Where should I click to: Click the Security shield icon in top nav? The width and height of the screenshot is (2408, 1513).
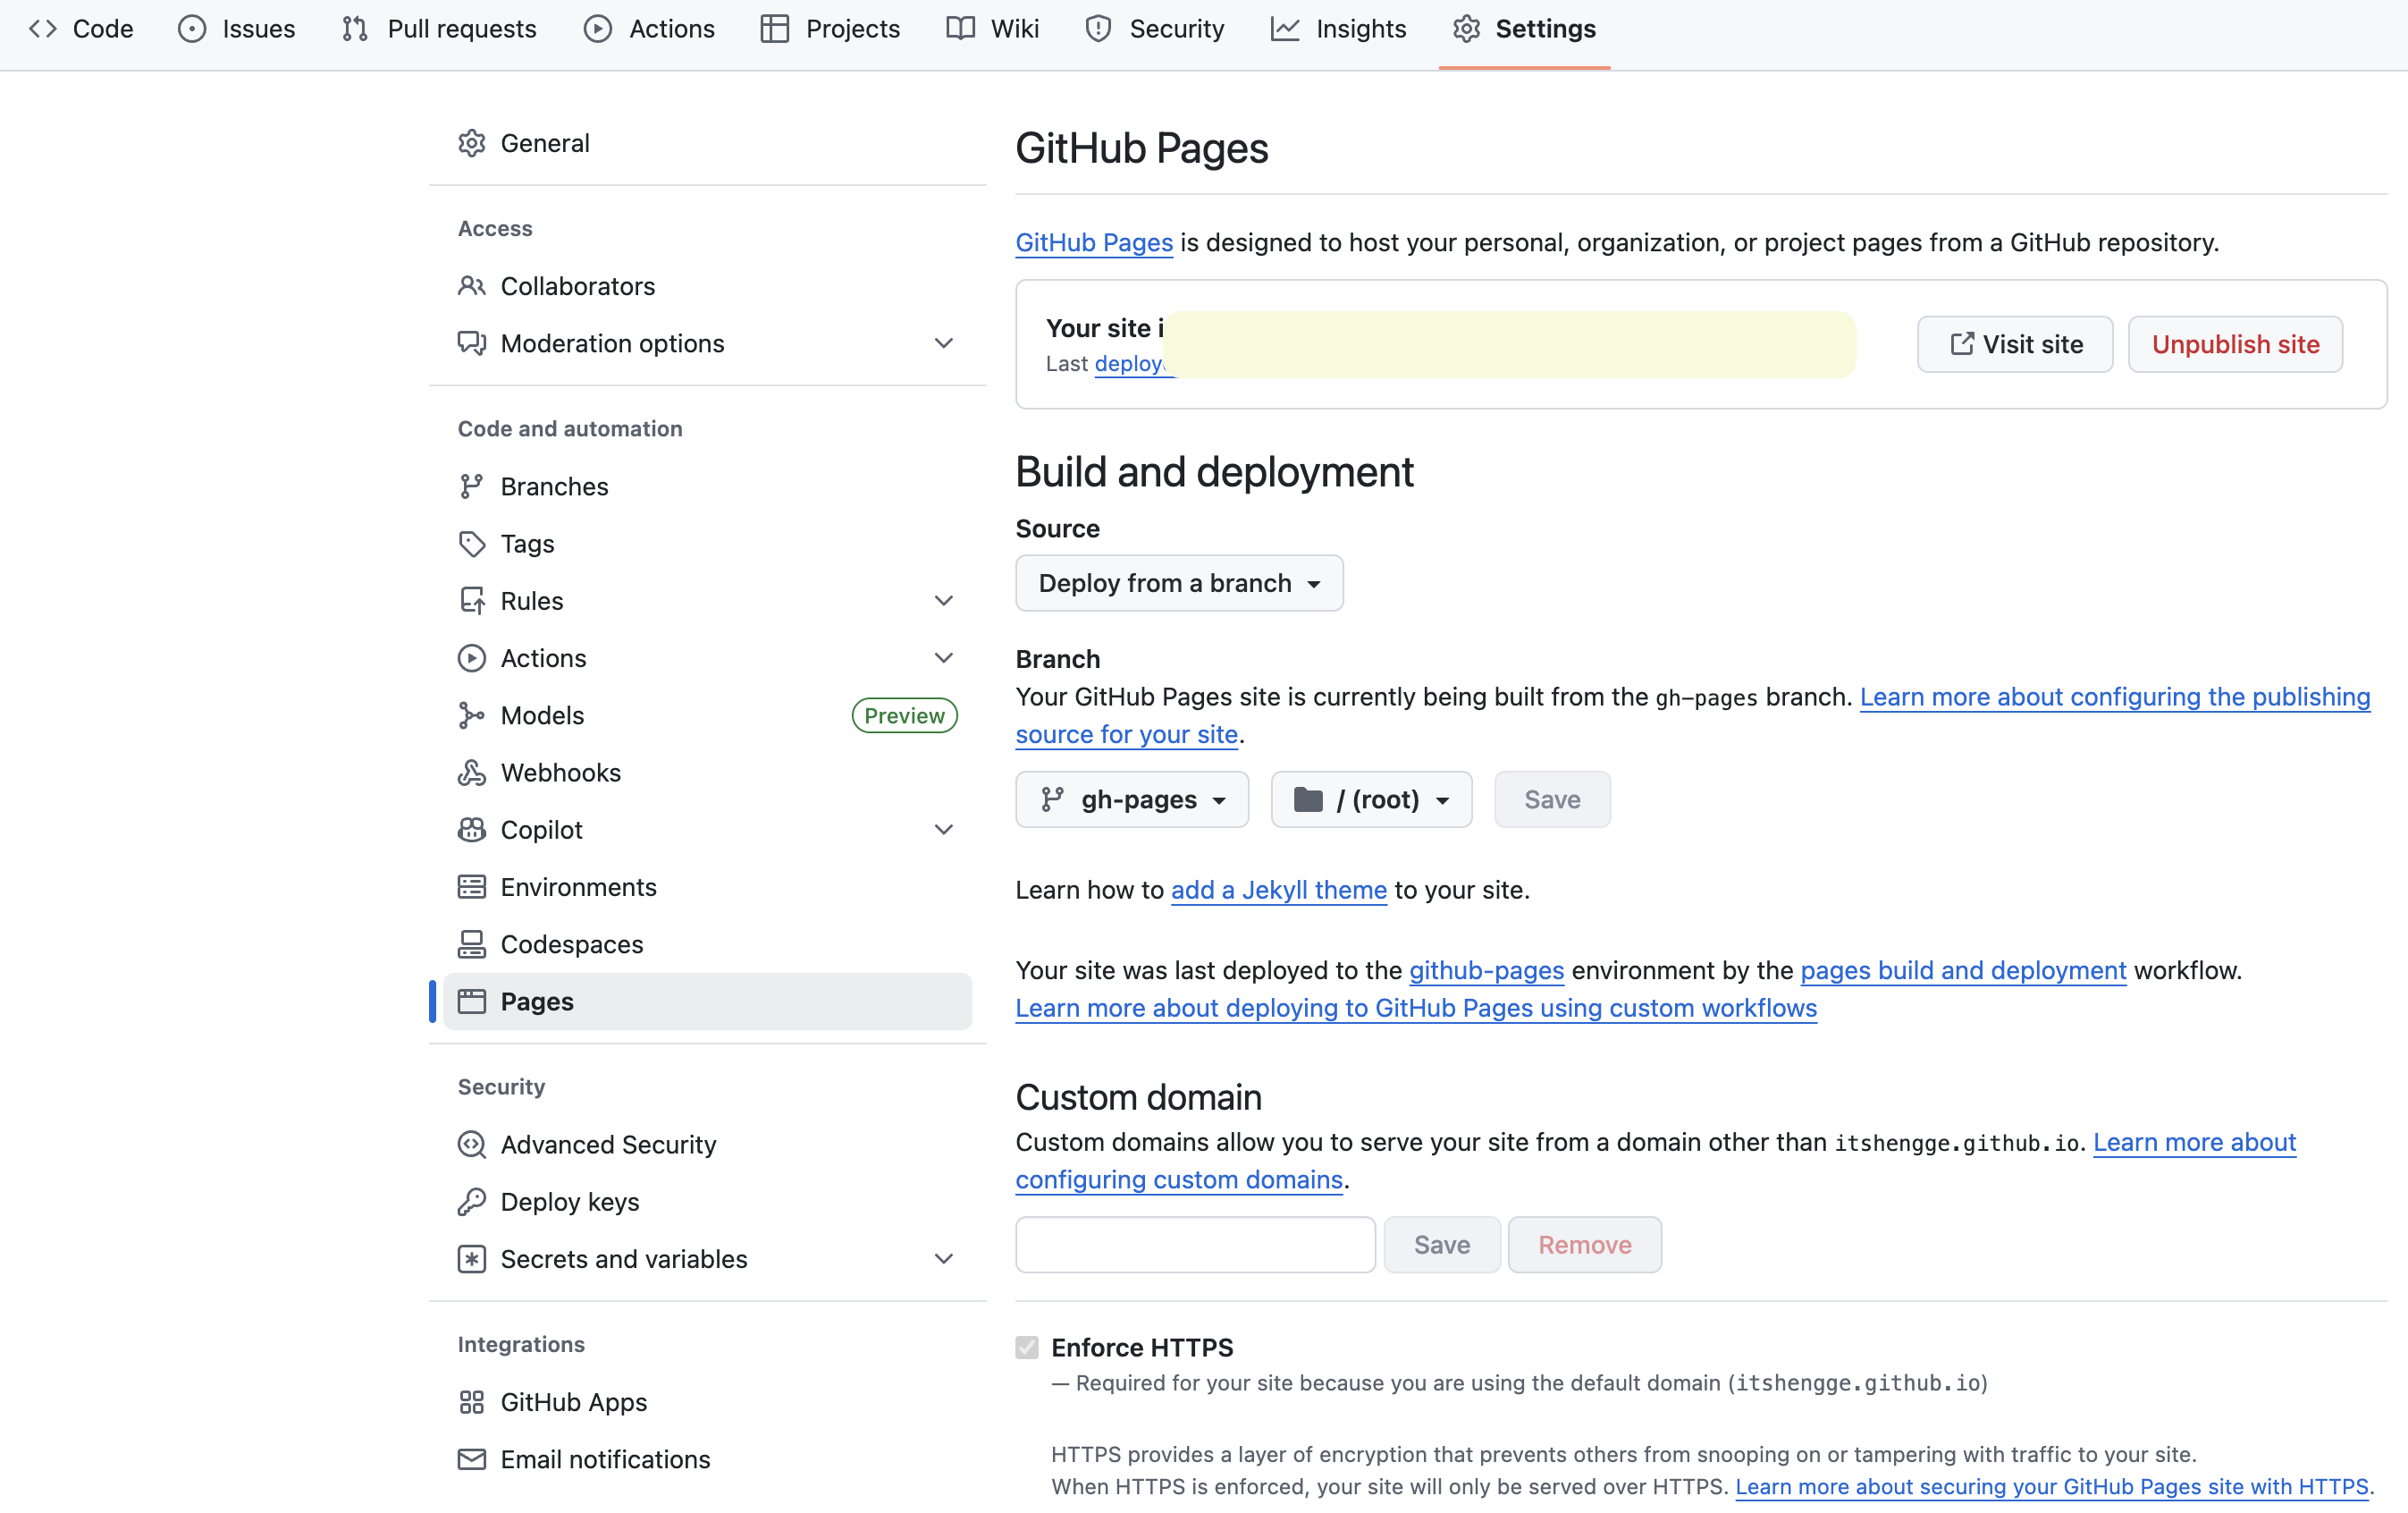tap(1098, 29)
